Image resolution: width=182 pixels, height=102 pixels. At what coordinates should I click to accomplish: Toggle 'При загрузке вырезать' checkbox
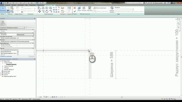(x=18, y=54)
